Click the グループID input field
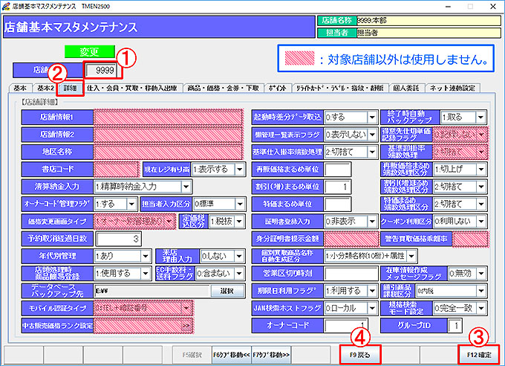Screen dimensions: 505x366 [x=455, y=325]
